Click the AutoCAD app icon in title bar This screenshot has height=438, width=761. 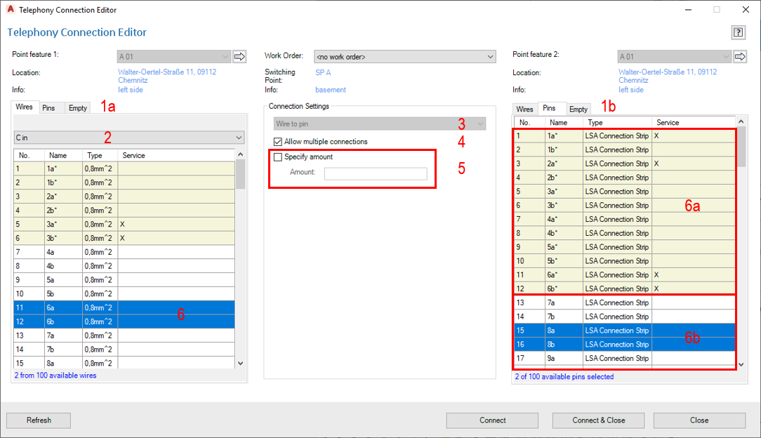point(11,9)
